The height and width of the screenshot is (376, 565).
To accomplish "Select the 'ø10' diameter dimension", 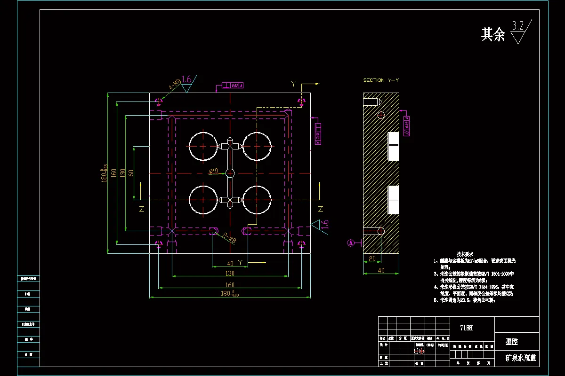I will tap(214, 172).
